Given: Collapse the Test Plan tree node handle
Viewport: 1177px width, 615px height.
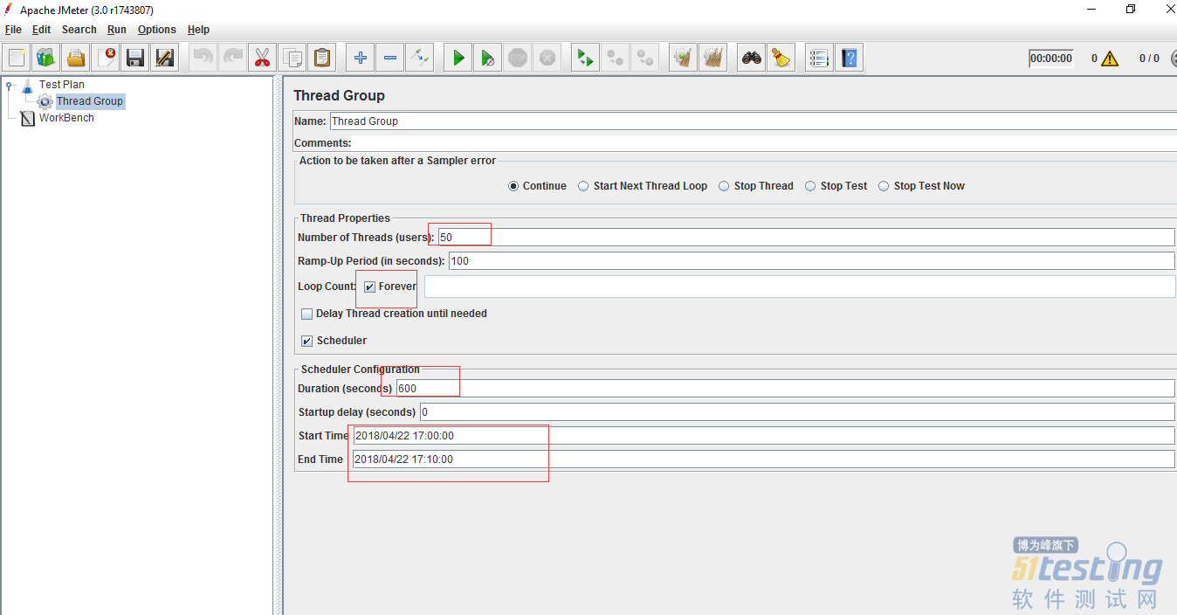Looking at the screenshot, I should 9,86.
